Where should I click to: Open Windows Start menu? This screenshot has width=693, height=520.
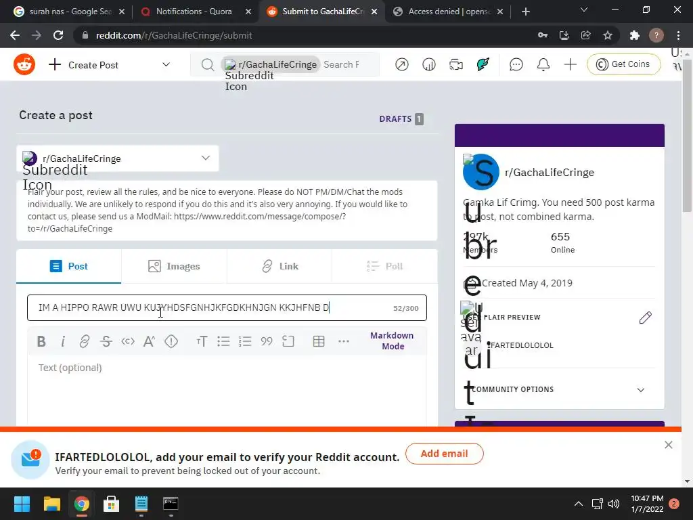(22, 504)
